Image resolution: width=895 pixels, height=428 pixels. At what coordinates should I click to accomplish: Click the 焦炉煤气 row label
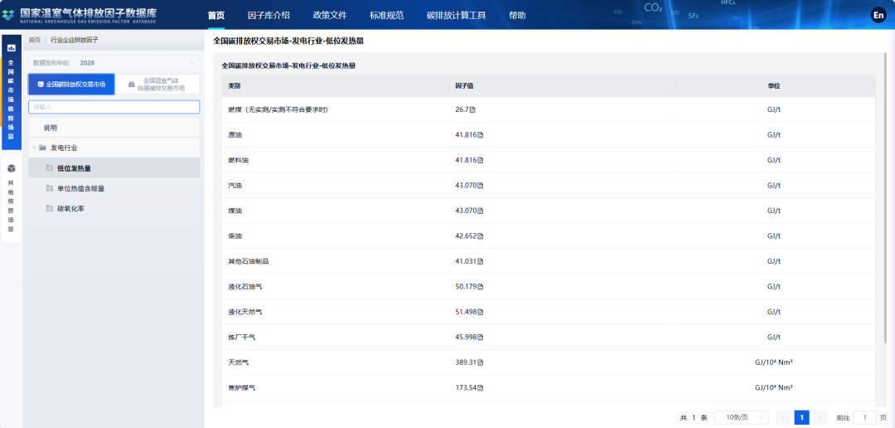[x=241, y=387]
